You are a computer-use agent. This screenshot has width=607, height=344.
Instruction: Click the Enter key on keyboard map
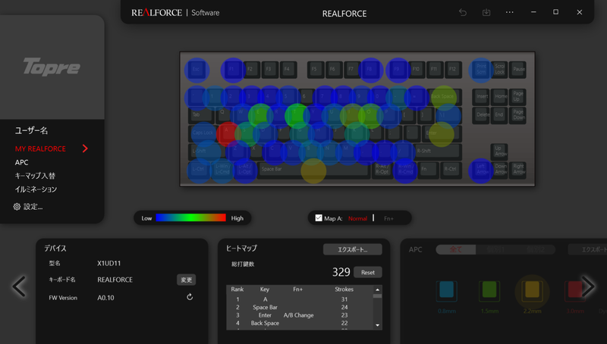click(x=442, y=133)
